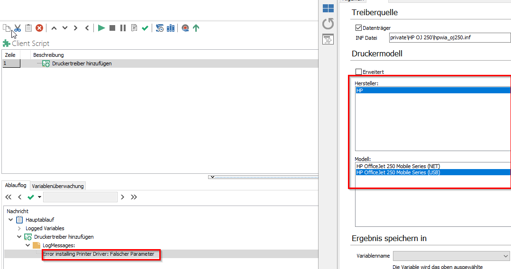Click the circular refresh icon in sidebar
The width and height of the screenshot is (511, 269).
coord(328,24)
